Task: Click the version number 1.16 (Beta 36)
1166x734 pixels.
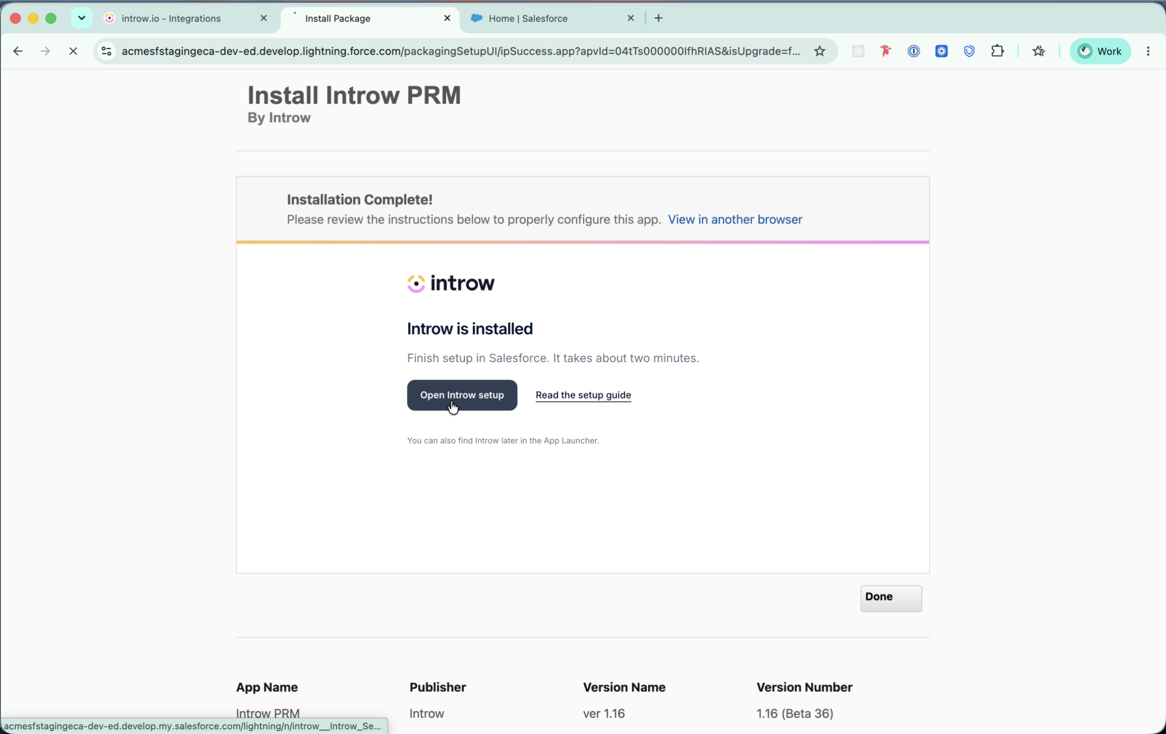Action: click(x=794, y=713)
